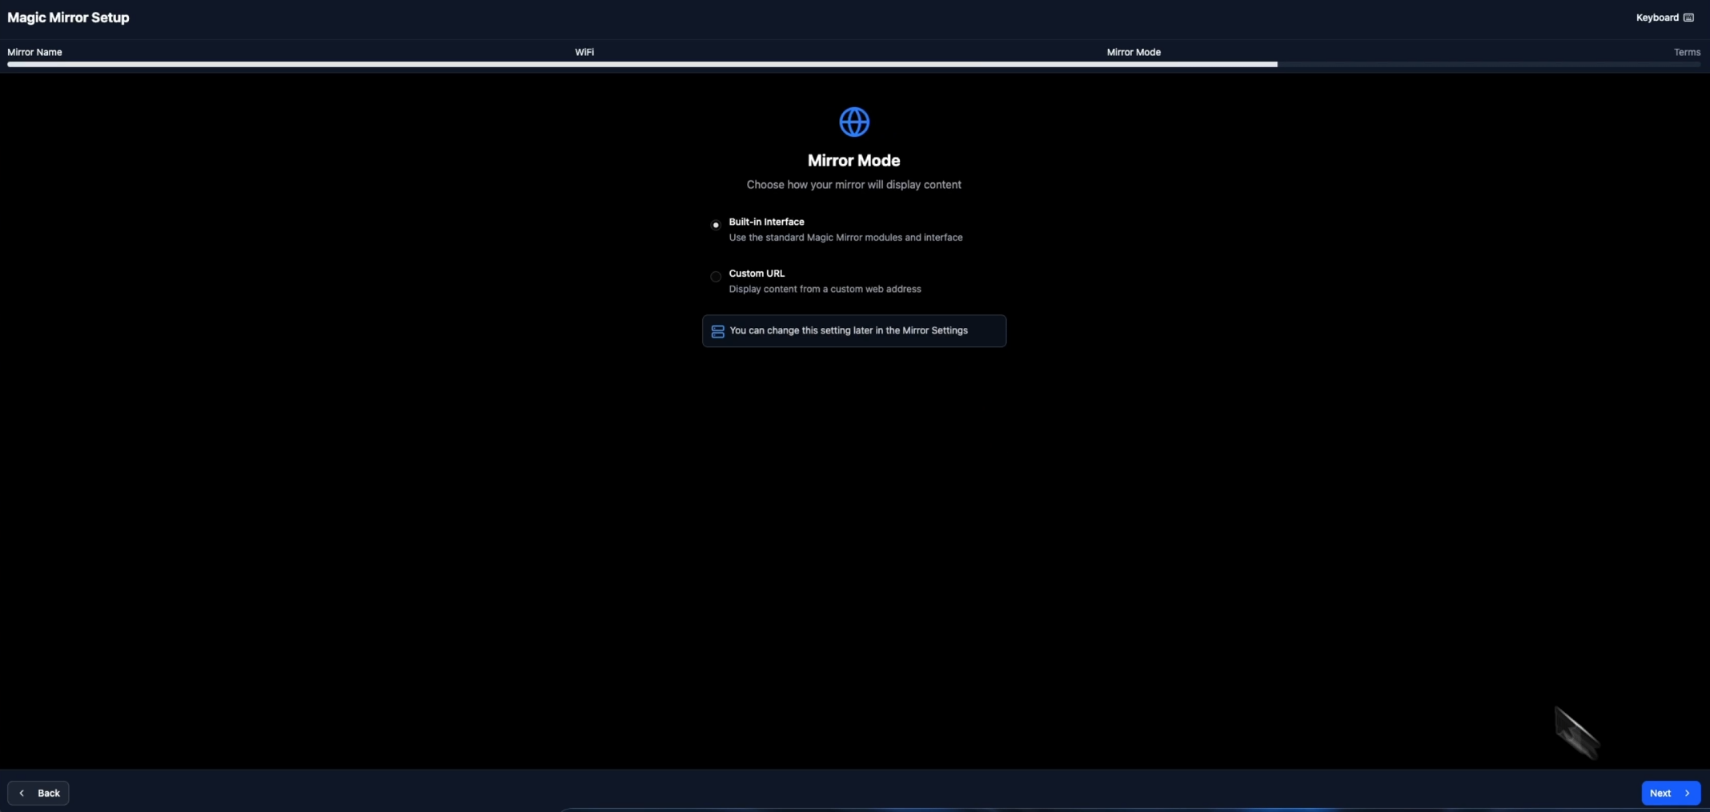Click the keyboard icon in top-right corner
The width and height of the screenshot is (1710, 812).
coord(1688,18)
